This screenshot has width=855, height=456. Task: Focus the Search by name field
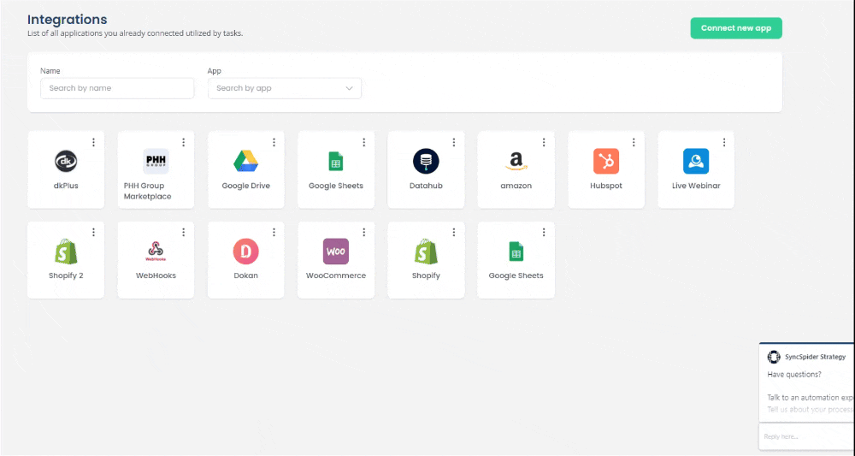(117, 88)
